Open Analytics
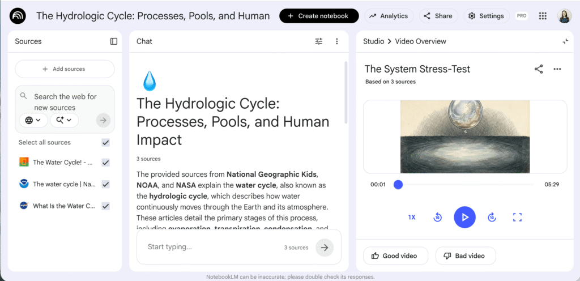Viewport: 580px width, 281px height. point(389,16)
